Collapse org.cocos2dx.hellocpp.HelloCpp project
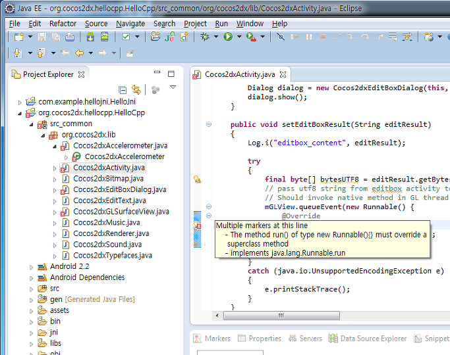450x355 pixels. pos(20,113)
